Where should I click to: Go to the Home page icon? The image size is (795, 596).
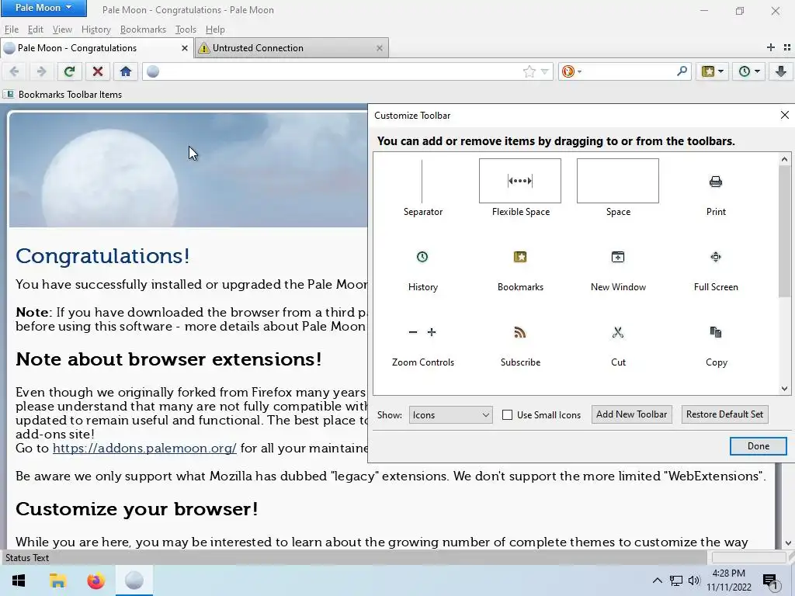click(126, 71)
